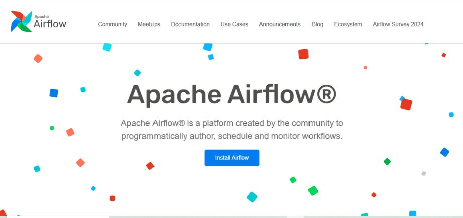Open the Ecosystem page
The width and height of the screenshot is (463, 218).
(348, 24)
